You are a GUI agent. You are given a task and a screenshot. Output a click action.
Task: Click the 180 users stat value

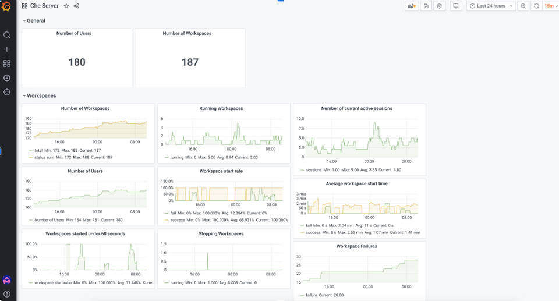pos(77,62)
